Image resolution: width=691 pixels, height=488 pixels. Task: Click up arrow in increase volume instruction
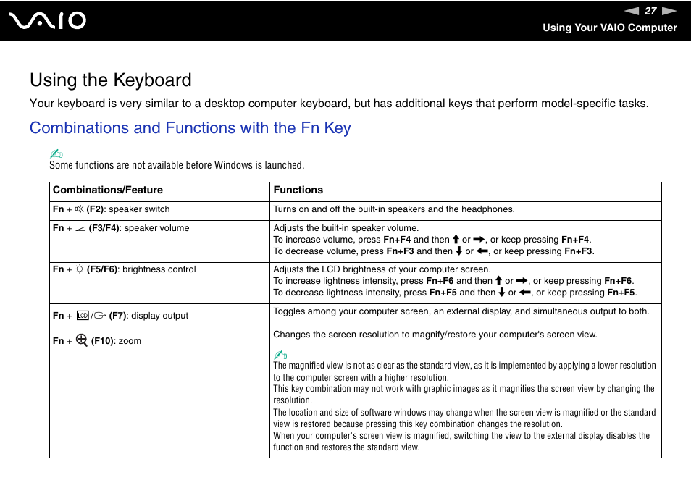tap(456, 239)
